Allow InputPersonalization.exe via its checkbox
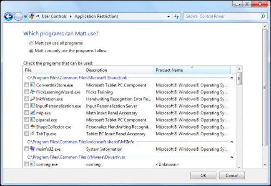 [x=26, y=106]
